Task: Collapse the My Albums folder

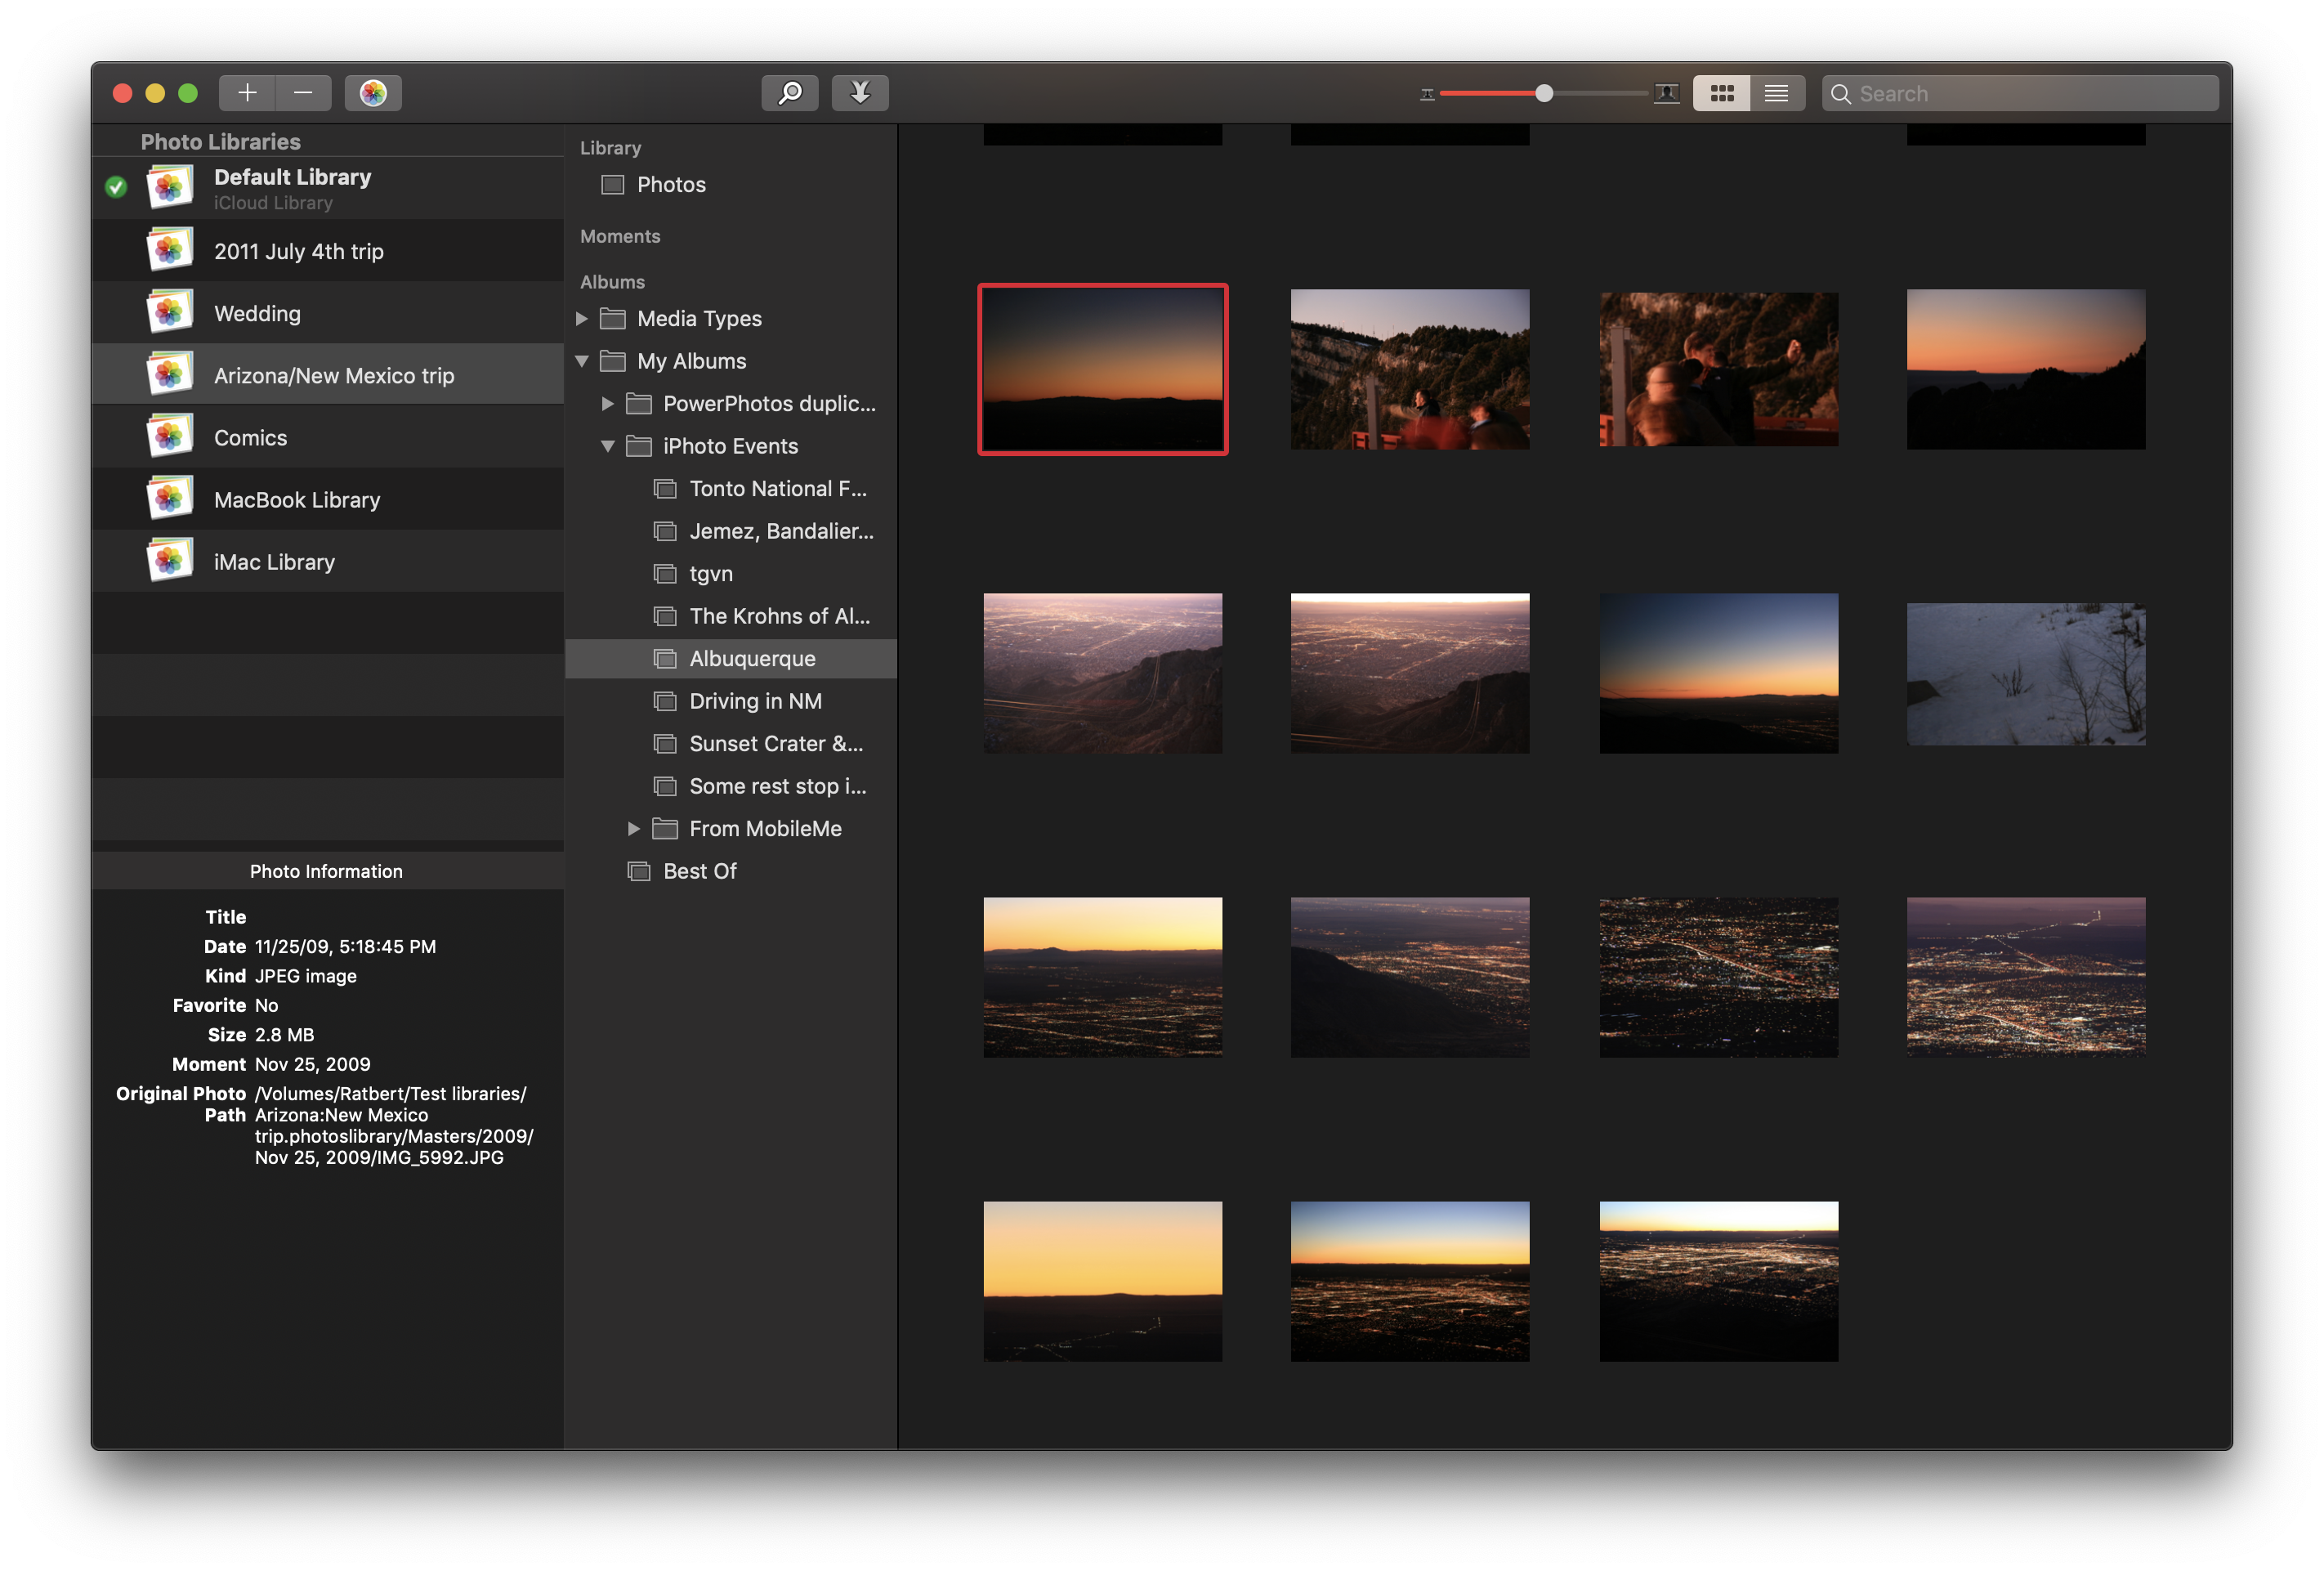Action: [581, 361]
